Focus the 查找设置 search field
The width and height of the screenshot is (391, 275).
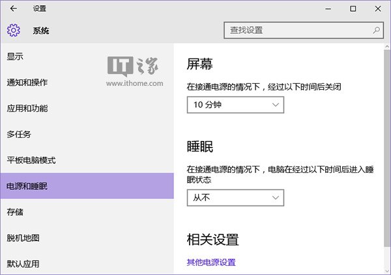click(304, 31)
